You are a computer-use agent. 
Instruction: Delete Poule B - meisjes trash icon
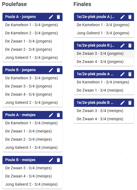[58, 160]
